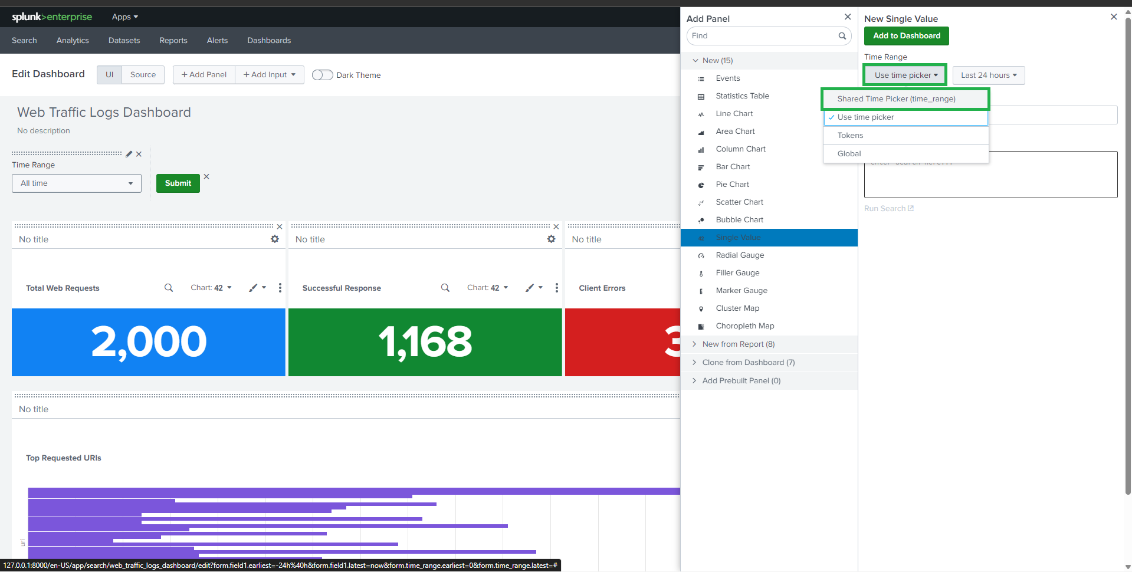Open format brush for Total Web Requests
Screen dimensions: 1132x572
[257, 288]
